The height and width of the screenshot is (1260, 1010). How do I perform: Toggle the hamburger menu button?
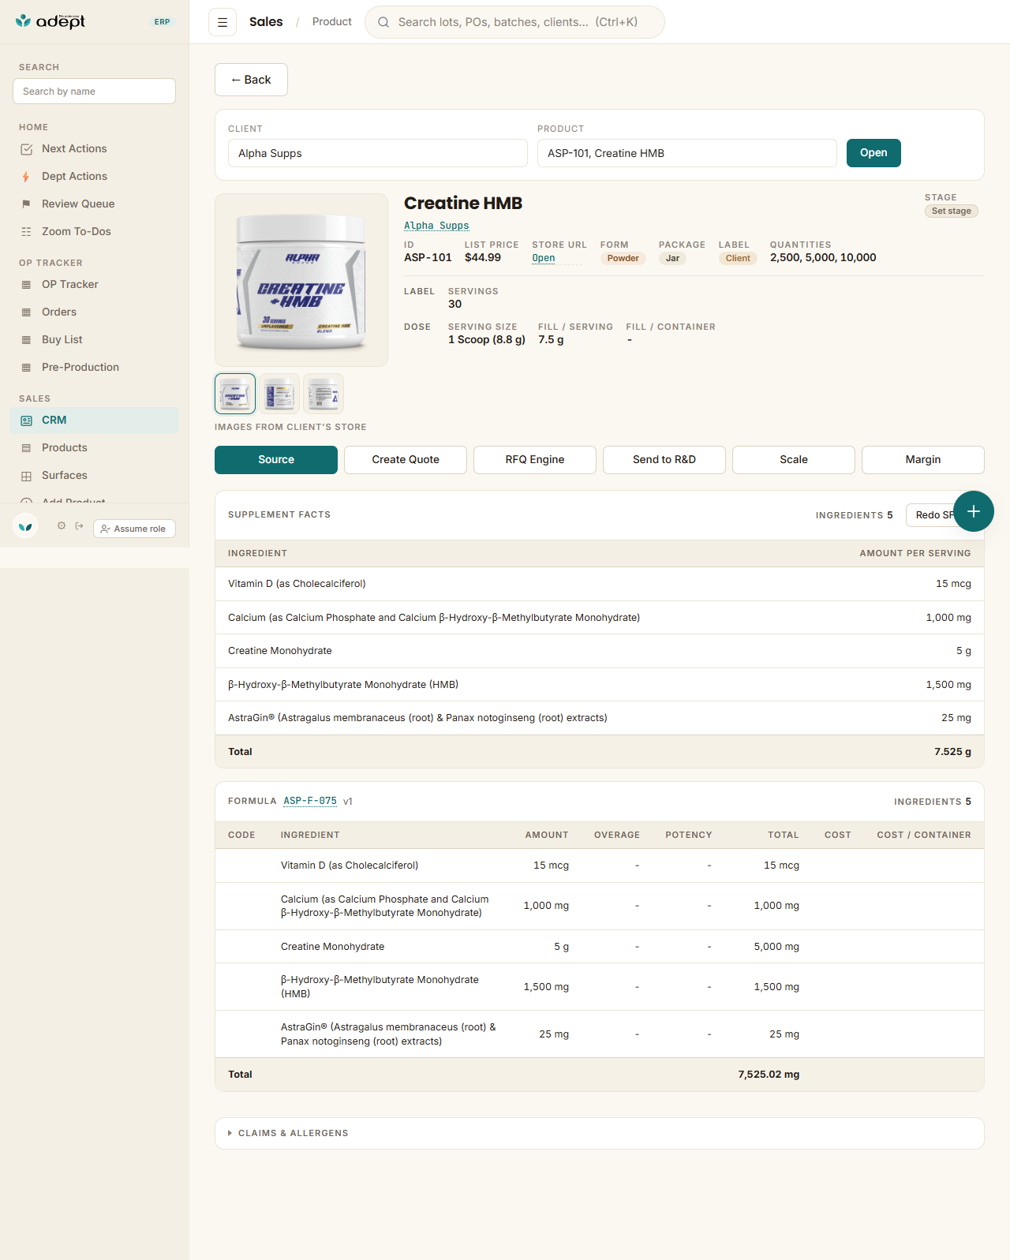click(223, 22)
